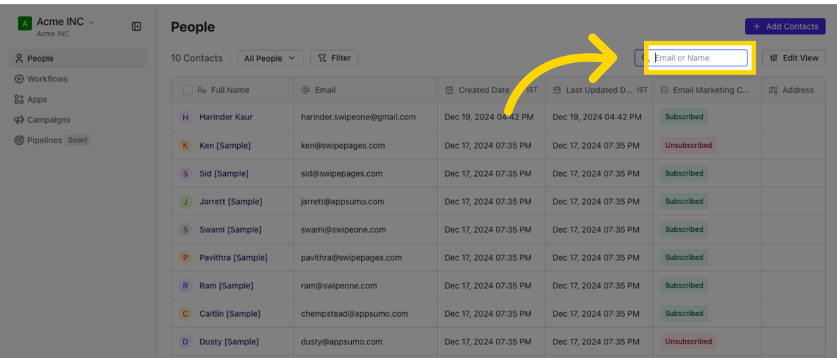
Task: Toggle the select-all contacts checkbox
Action: [188, 90]
